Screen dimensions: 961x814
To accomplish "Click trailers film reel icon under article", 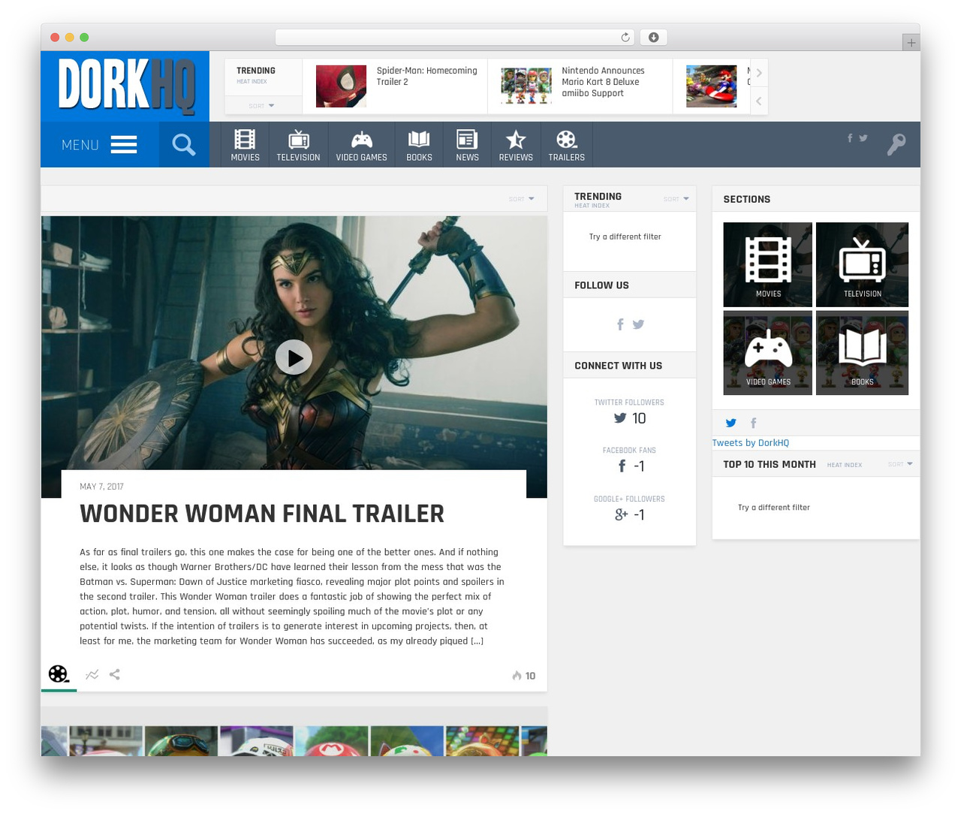I will (x=59, y=674).
